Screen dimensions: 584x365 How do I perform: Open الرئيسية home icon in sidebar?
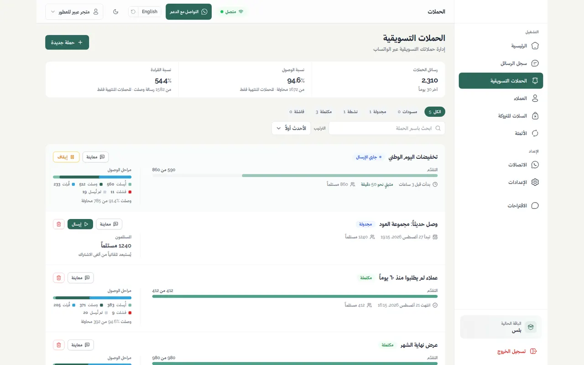pos(535,46)
